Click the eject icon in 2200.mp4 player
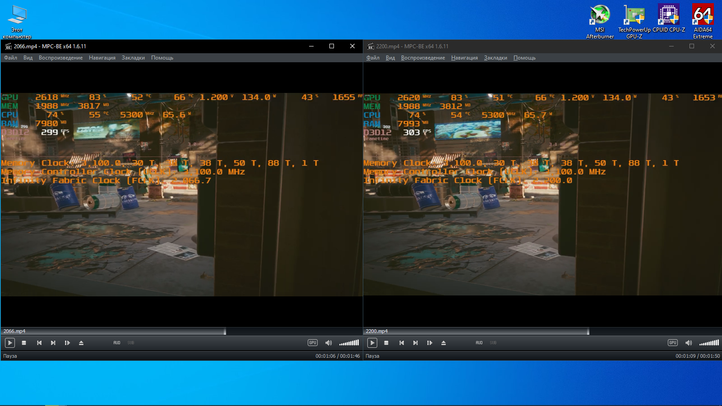Image resolution: width=722 pixels, height=406 pixels. 444,343
